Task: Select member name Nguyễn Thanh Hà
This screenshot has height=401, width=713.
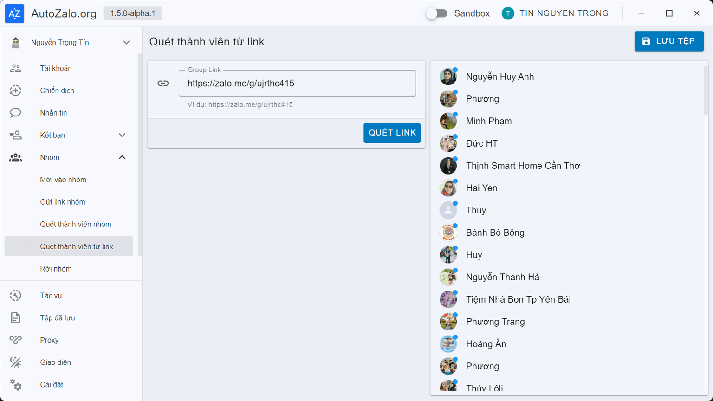Action: 503,277
